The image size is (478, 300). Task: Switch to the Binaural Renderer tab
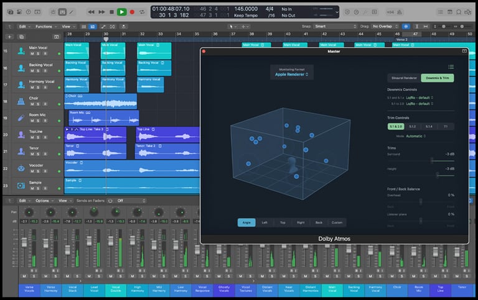pos(403,78)
